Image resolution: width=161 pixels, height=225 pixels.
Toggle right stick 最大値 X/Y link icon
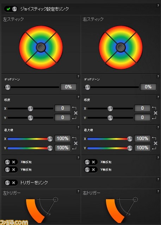coord(155,143)
